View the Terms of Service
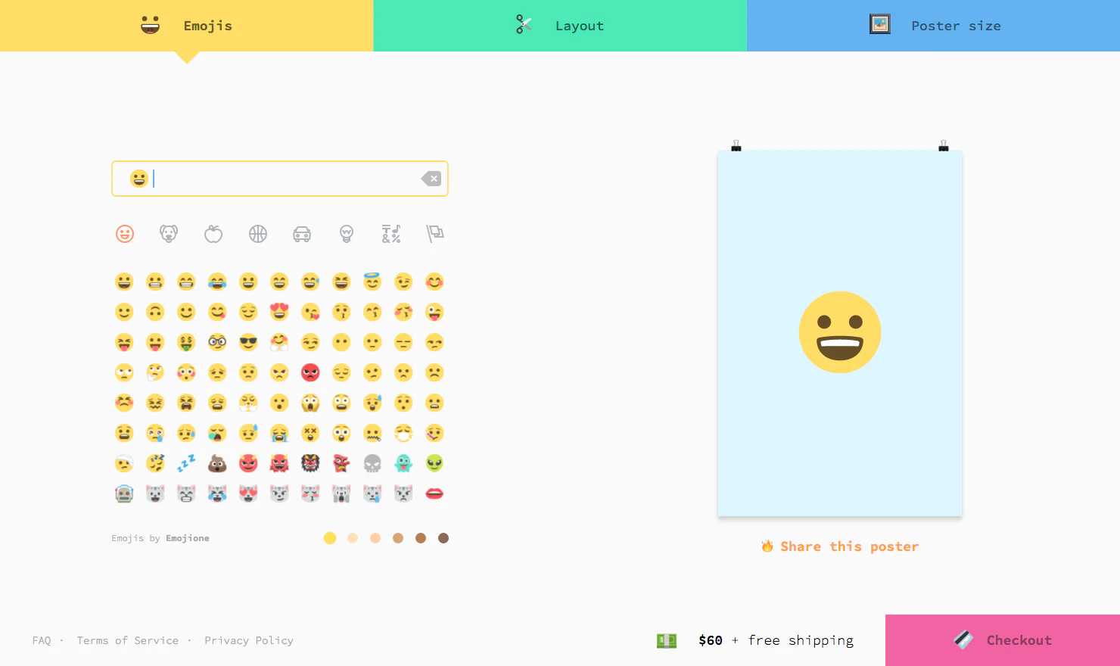 point(127,640)
